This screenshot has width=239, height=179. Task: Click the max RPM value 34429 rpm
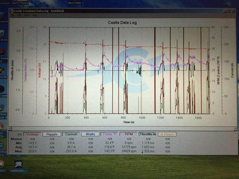[x=129, y=151]
